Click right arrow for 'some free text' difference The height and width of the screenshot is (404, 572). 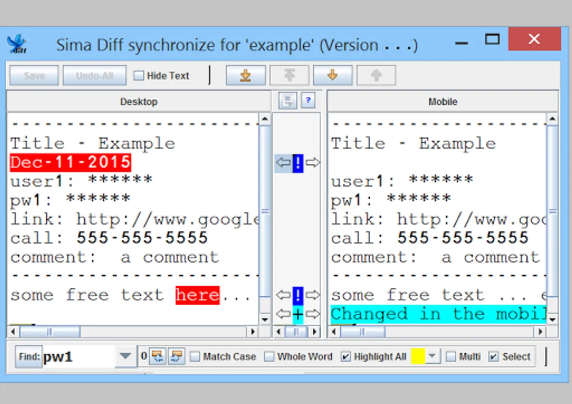(x=312, y=295)
